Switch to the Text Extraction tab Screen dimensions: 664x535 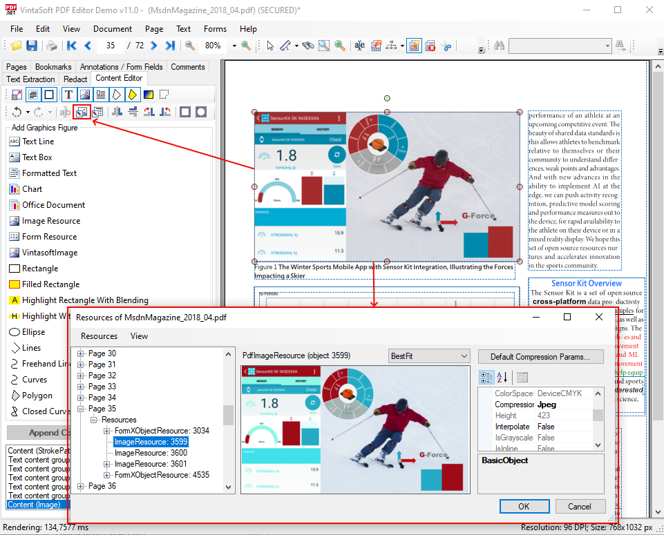pyautogui.click(x=30, y=79)
